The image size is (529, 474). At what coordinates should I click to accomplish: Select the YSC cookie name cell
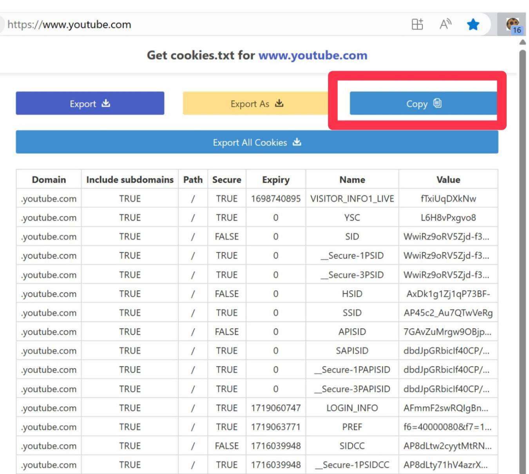click(352, 217)
